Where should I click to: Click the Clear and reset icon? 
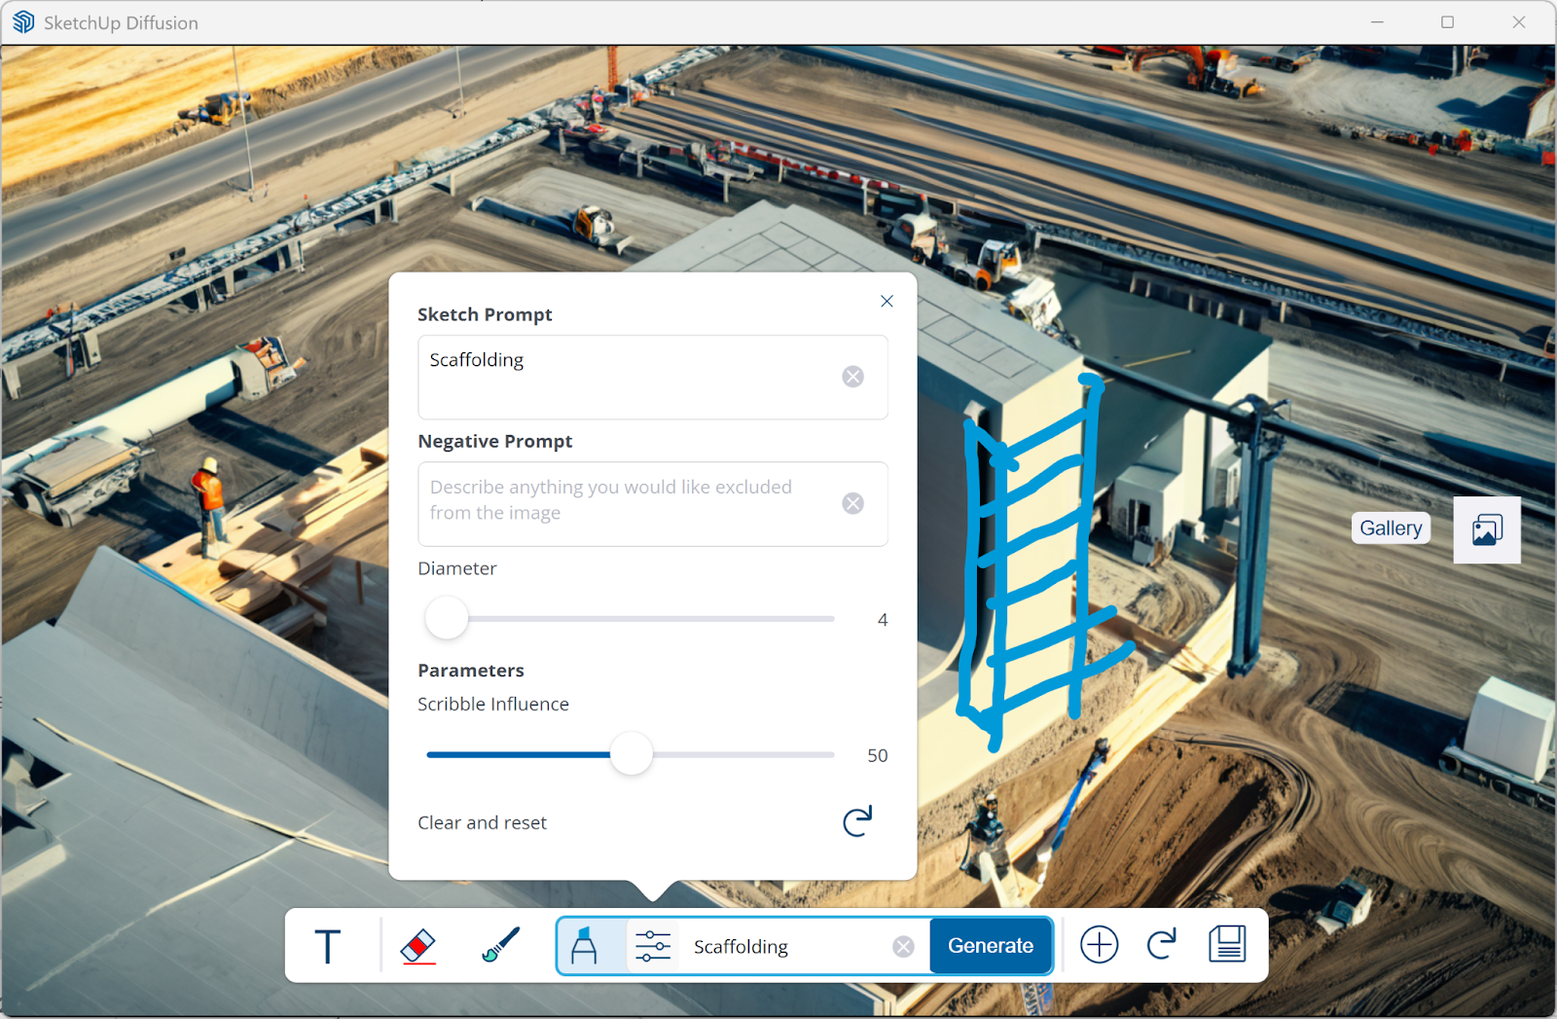click(x=857, y=821)
